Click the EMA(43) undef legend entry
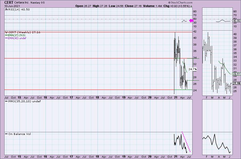Viewport: 241px width, 159px height. [x=16, y=38]
